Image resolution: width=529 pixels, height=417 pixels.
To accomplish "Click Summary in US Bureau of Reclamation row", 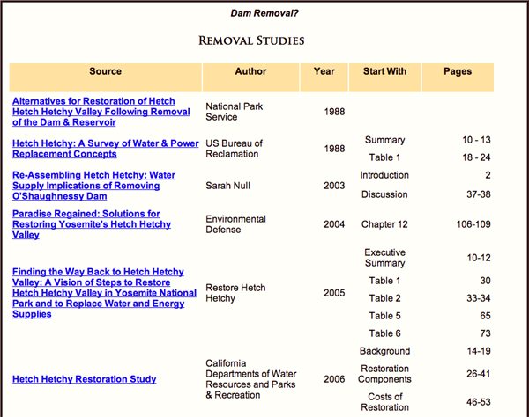I will (x=385, y=140).
